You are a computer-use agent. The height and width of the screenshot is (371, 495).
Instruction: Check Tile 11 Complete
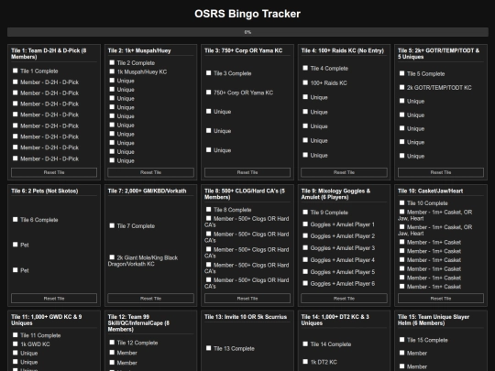click(x=16, y=335)
